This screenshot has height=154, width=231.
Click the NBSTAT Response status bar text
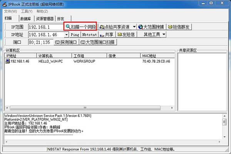point(111,149)
